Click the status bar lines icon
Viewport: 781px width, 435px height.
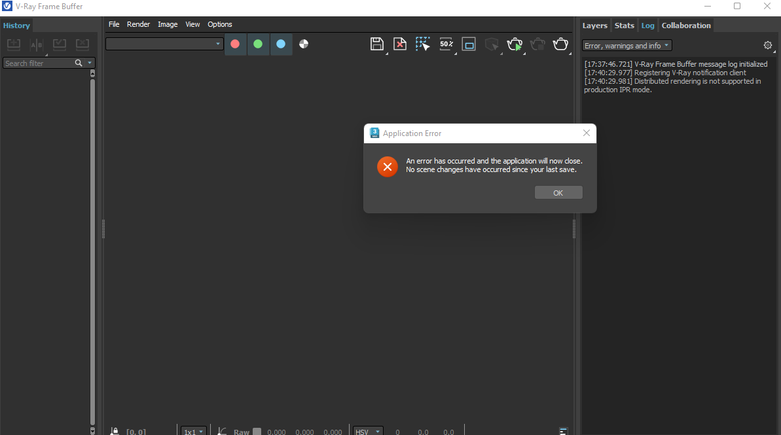pos(564,431)
